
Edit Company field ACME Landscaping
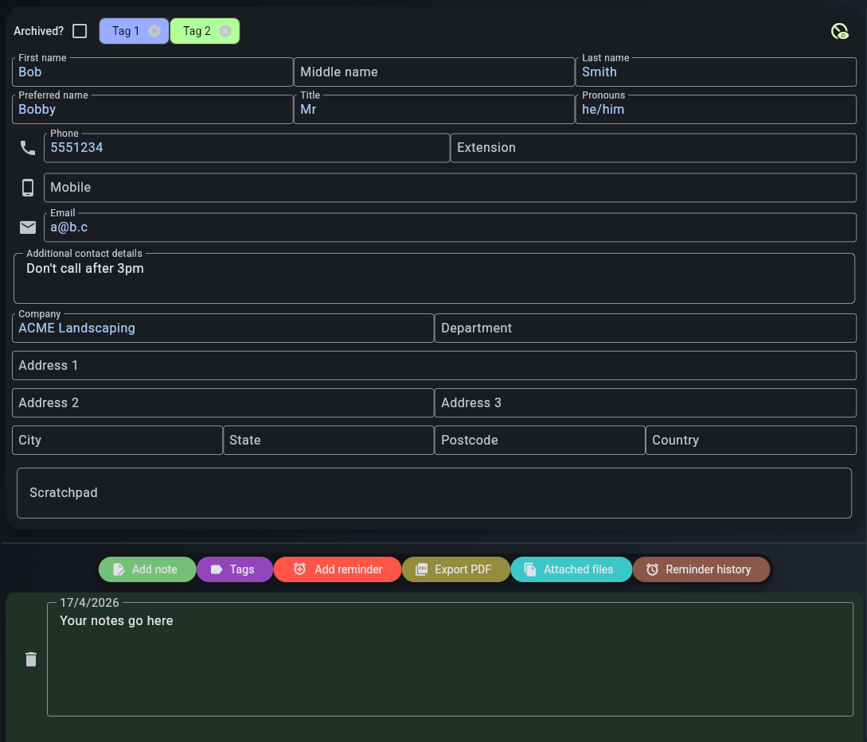point(223,328)
